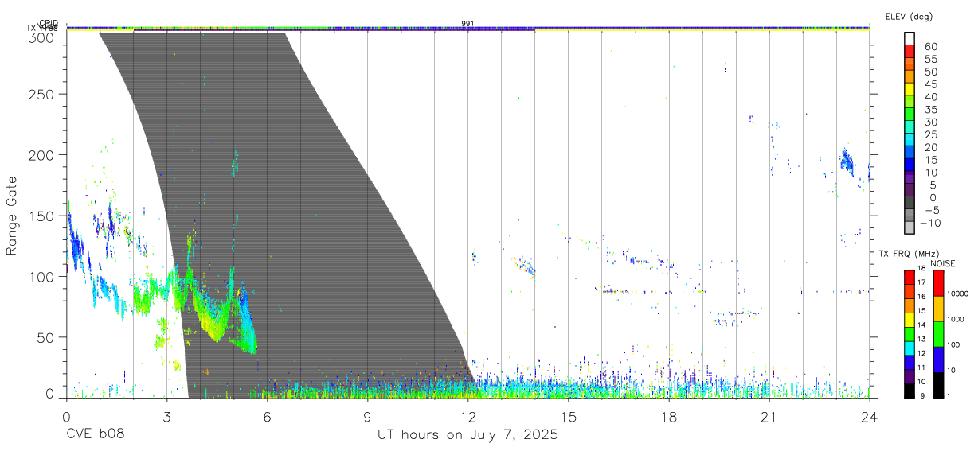Click the "CPID" label at top left

[x=49, y=23]
